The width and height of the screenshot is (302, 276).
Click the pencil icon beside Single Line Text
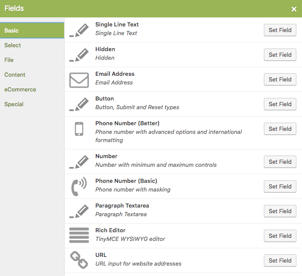click(x=79, y=30)
